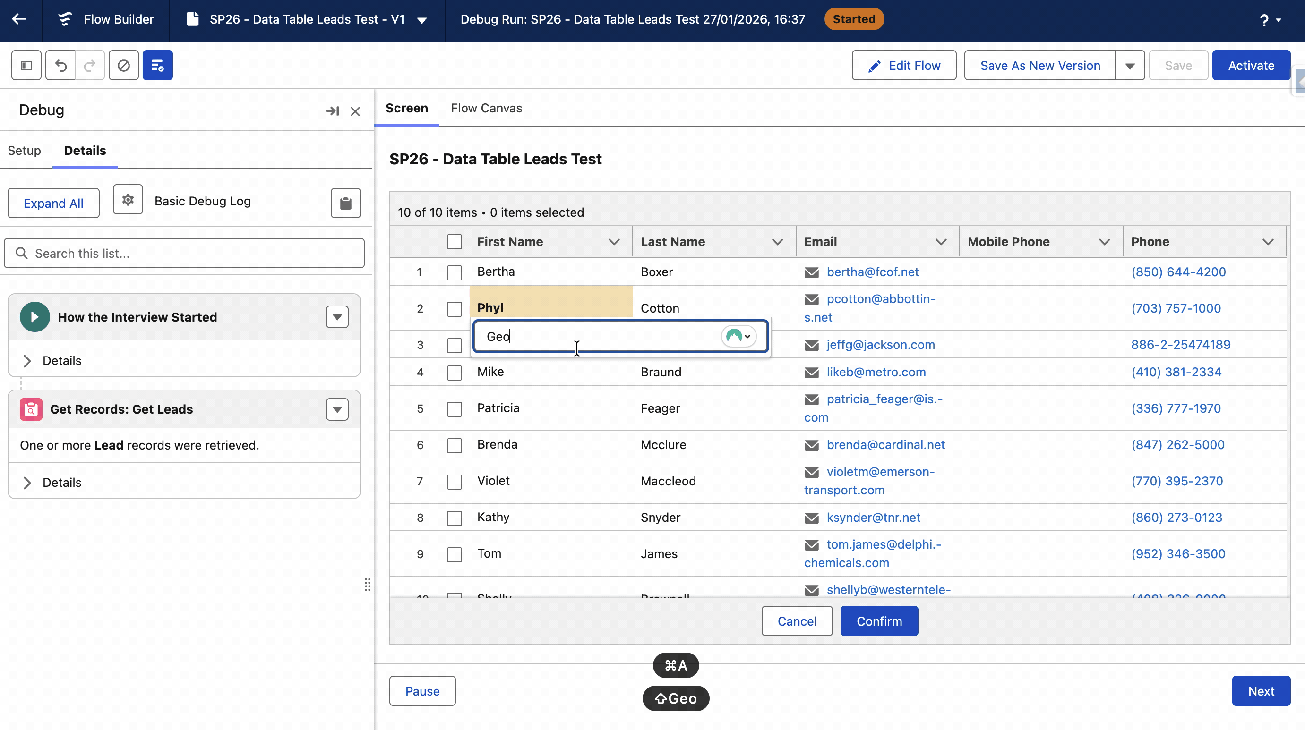Screen dimensions: 1305x730
Task: Check the select-all rows checkbox
Action: click(x=455, y=242)
